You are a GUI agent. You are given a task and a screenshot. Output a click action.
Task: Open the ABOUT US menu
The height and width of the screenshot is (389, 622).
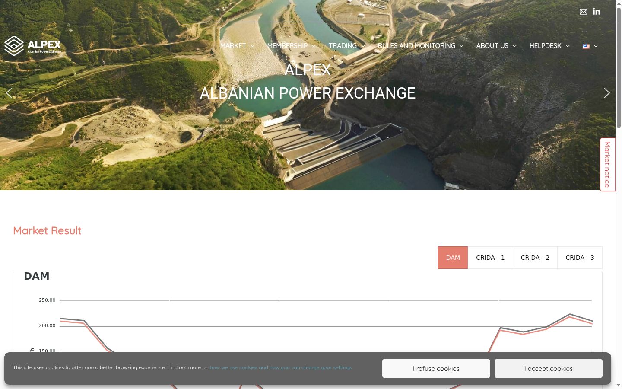(x=492, y=46)
